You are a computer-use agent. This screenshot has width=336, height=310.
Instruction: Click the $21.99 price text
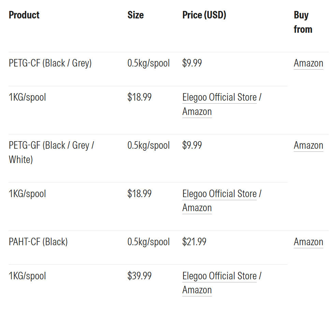[194, 242]
